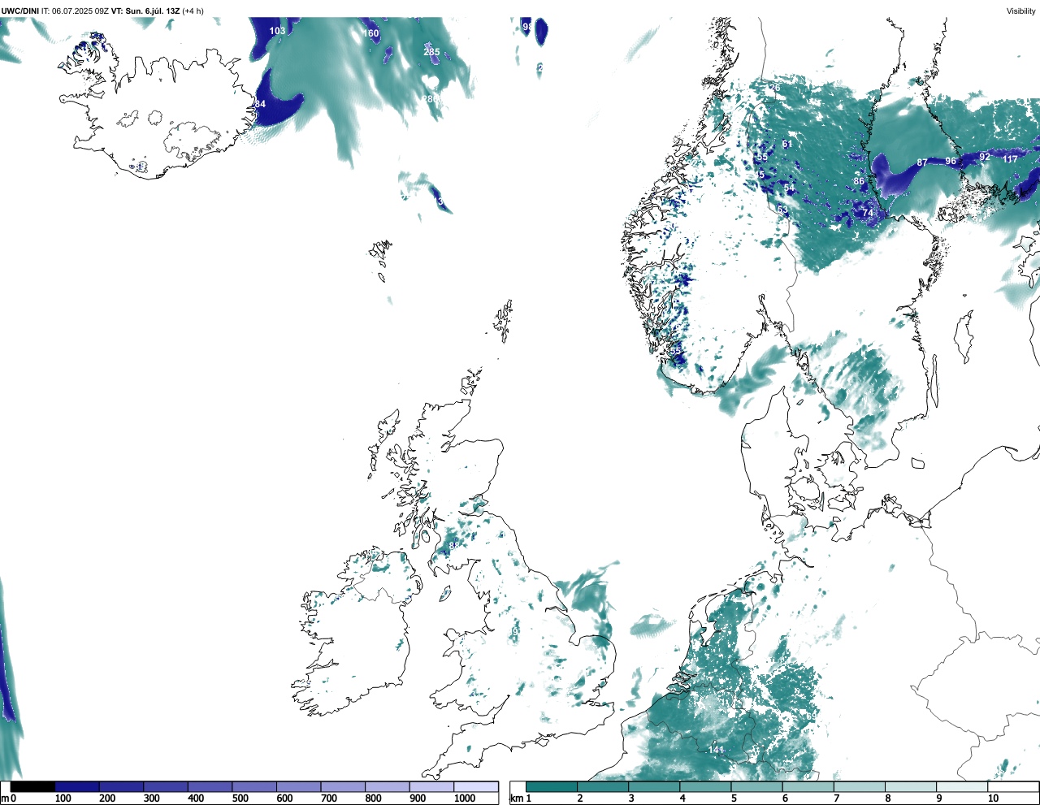Click the '84' value off east Iceland

click(x=260, y=104)
